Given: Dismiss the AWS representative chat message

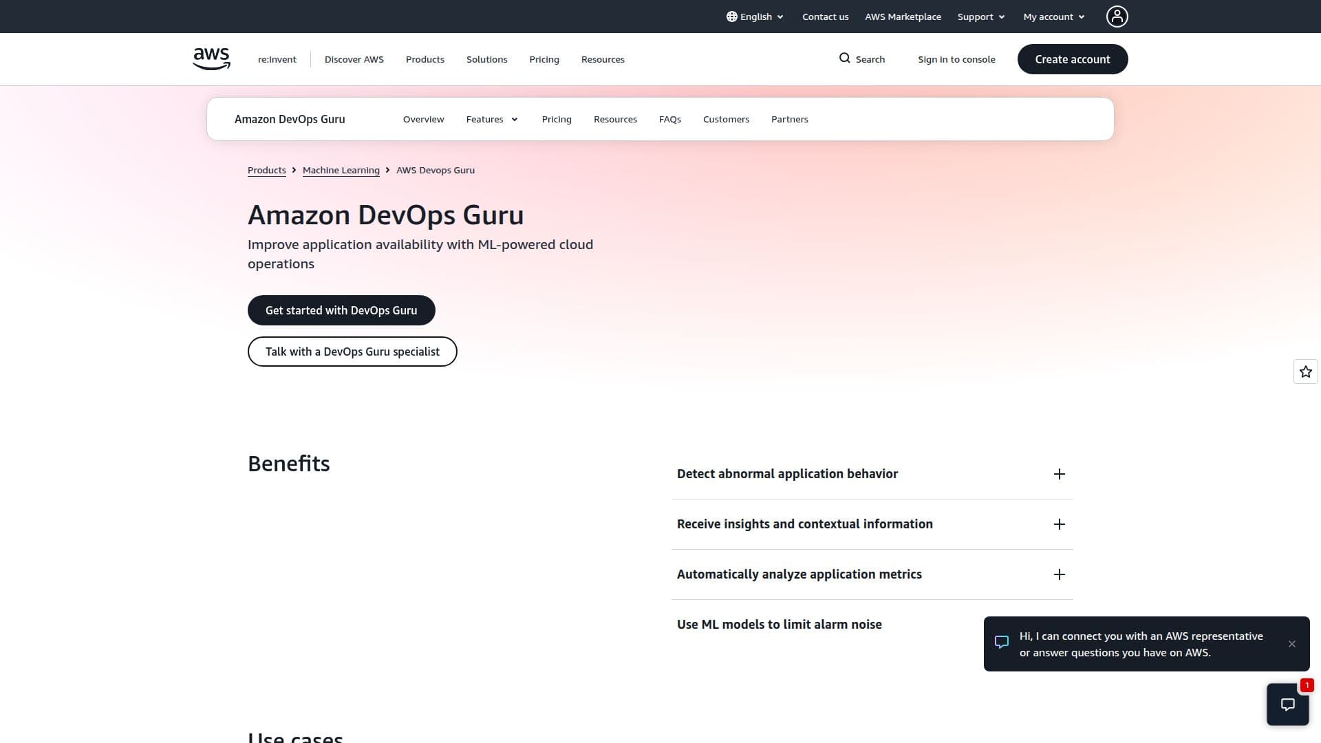Looking at the screenshot, I should [1291, 644].
